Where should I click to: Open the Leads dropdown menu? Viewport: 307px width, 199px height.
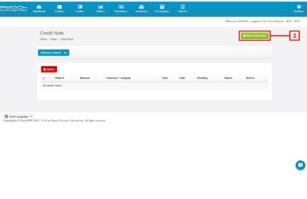click(80, 9)
